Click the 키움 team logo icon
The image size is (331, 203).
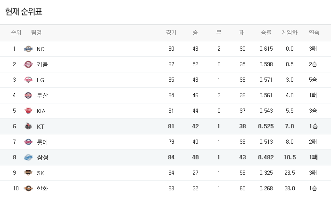(28, 64)
